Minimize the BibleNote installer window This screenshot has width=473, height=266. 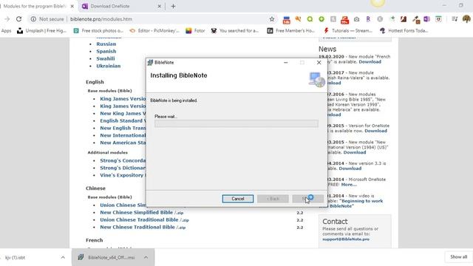[x=286, y=62]
